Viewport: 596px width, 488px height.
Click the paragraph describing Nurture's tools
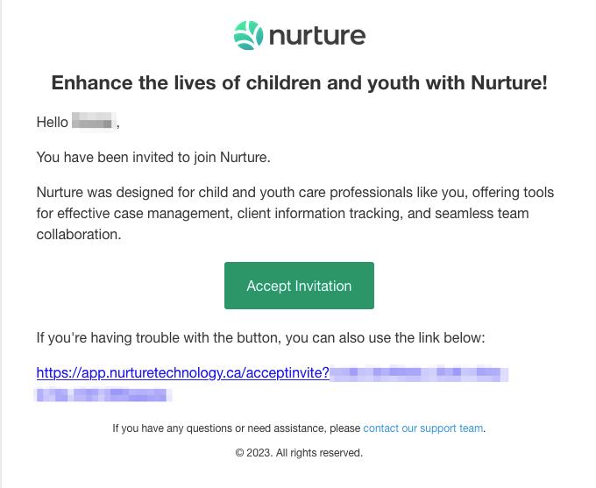coord(294,213)
